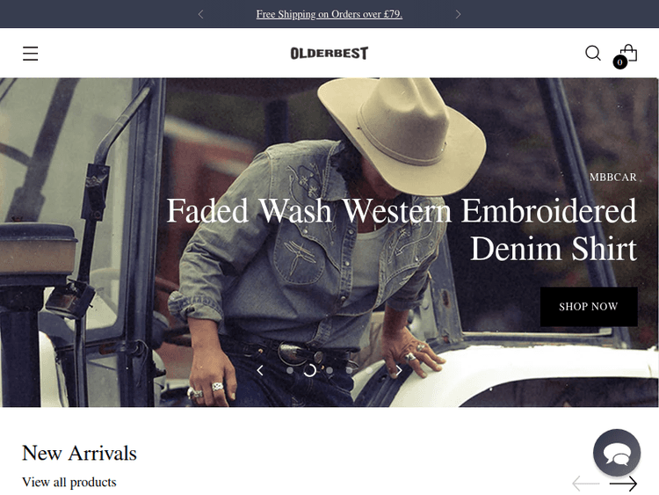Open the search magnifier icon
The image size is (659, 495).
[x=592, y=53]
